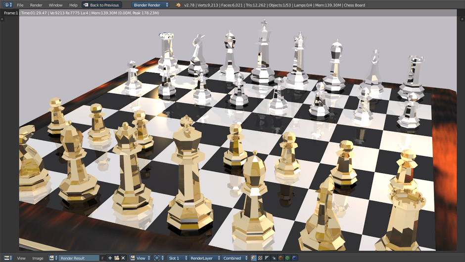
Task: Click the Blender logo icon in top bar
Action: [178, 5]
